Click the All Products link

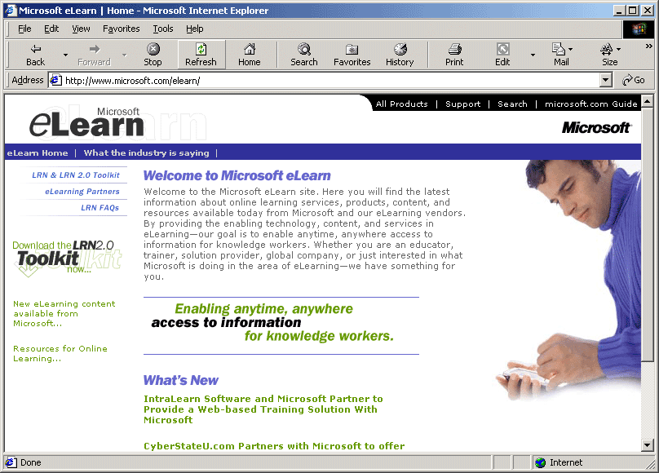(402, 104)
